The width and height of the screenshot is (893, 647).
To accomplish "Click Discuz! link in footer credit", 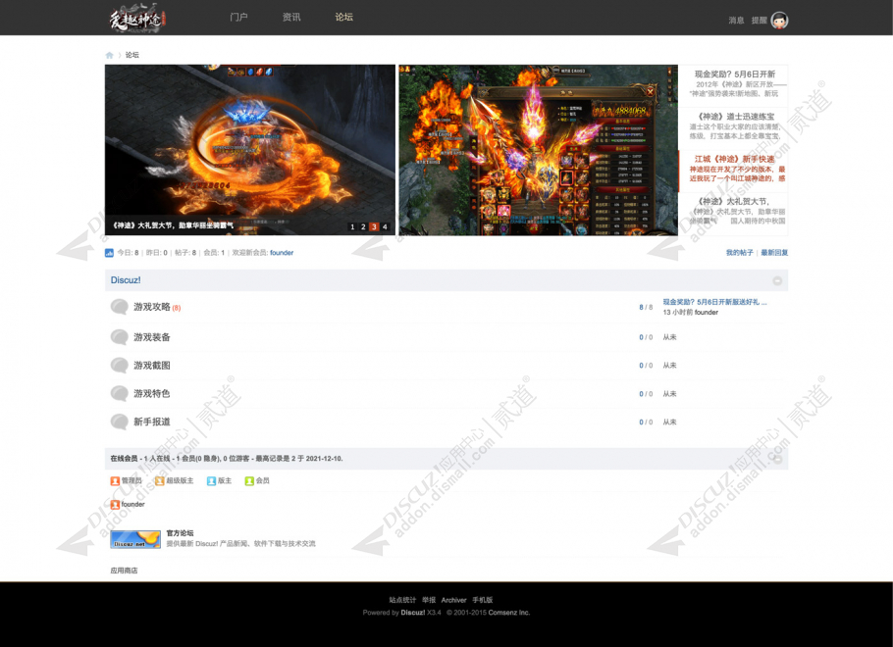I will point(413,613).
